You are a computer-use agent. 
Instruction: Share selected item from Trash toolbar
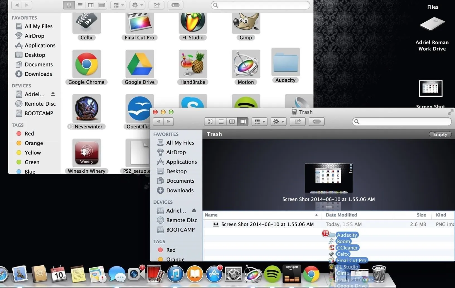298,122
